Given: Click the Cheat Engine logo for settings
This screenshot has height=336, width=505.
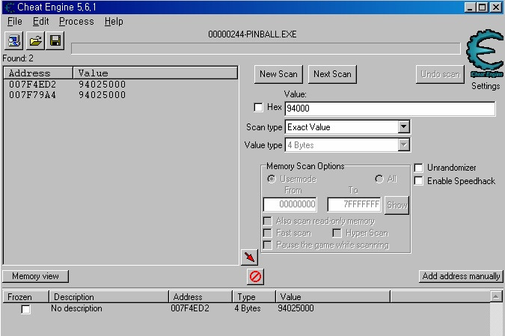Looking at the screenshot, I should coord(485,53).
